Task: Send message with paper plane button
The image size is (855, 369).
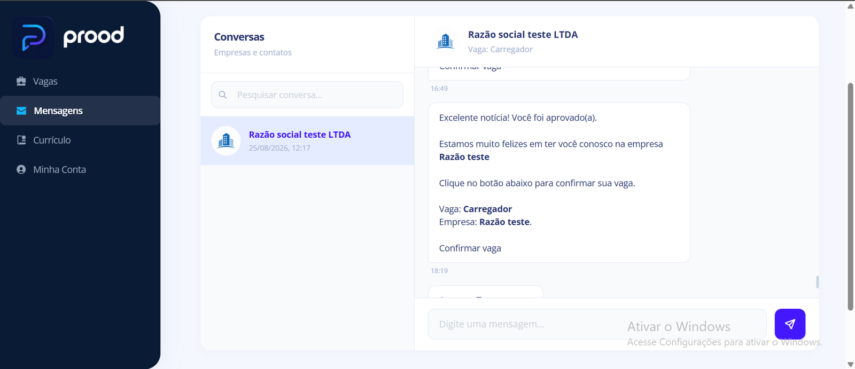Action: [x=790, y=324]
